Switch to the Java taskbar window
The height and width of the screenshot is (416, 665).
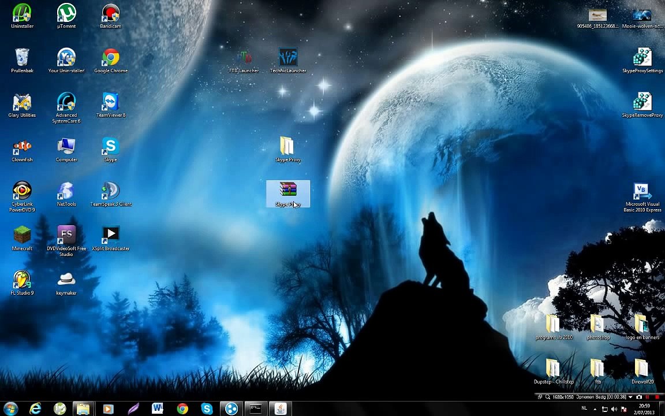click(x=281, y=408)
